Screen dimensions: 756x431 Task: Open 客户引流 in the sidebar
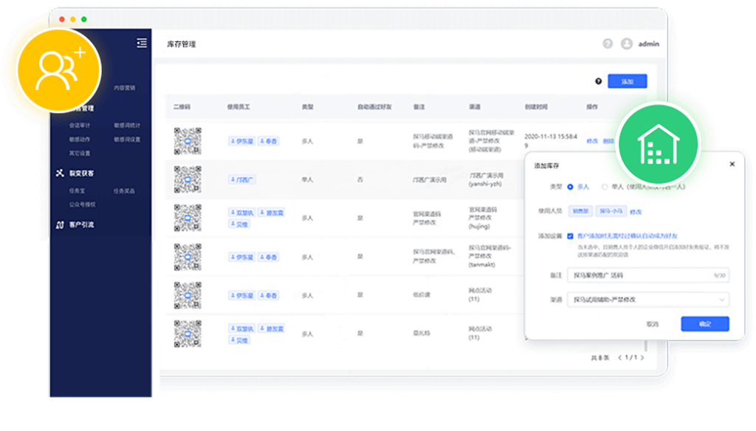pyautogui.click(x=81, y=224)
